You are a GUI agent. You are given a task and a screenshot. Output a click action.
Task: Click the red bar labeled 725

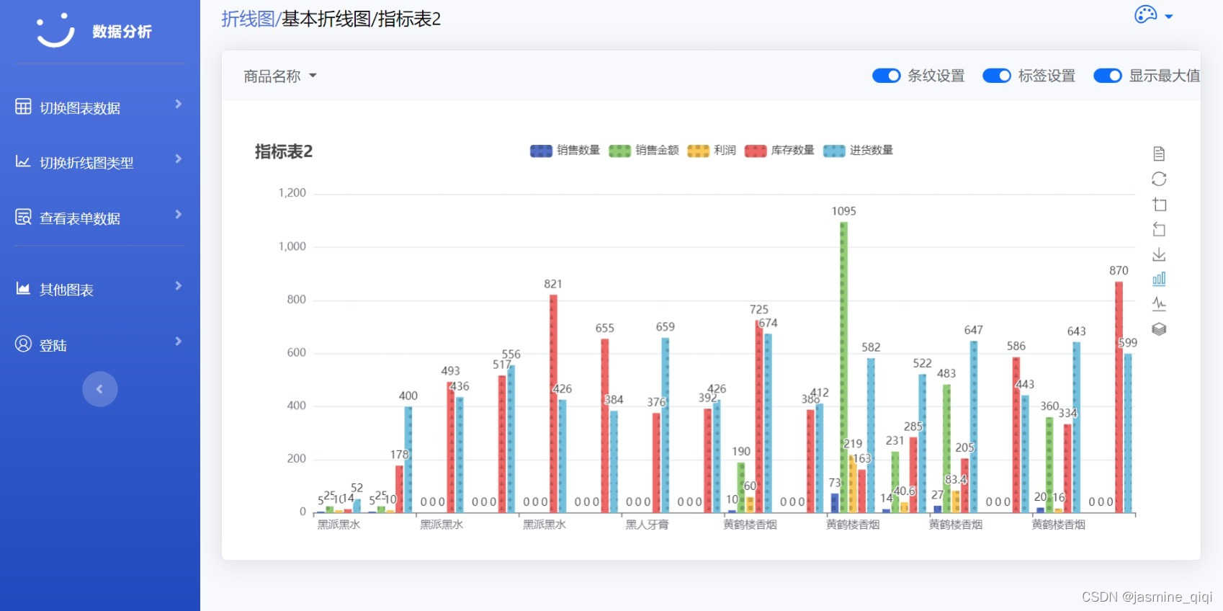point(759,416)
